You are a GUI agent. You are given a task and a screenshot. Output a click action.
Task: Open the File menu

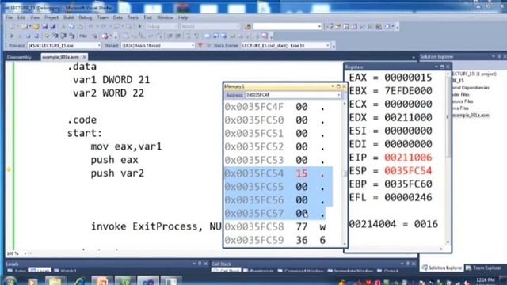pyautogui.click(x=9, y=17)
